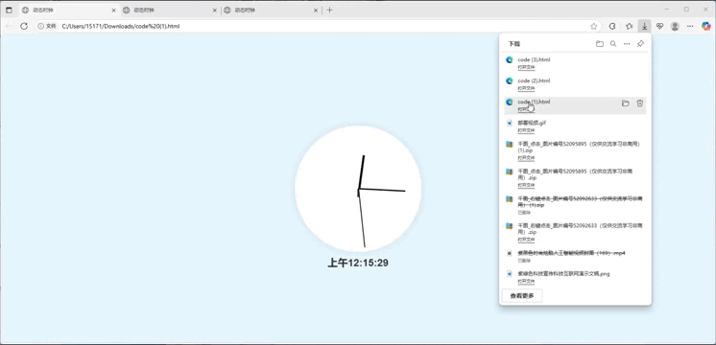716x345 pixels.
Task: Show code (1).html in folder
Action: pyautogui.click(x=626, y=103)
